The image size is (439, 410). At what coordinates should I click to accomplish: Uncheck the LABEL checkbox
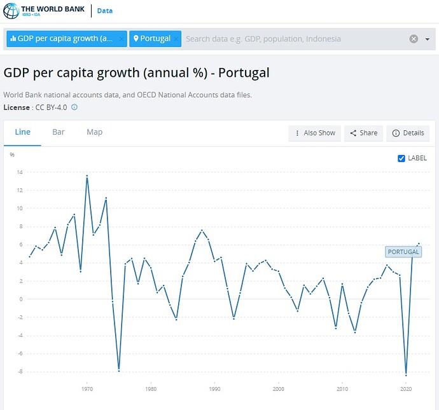401,158
